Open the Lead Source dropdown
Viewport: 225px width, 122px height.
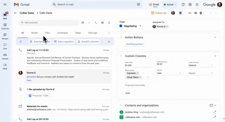(x=212, y=65)
